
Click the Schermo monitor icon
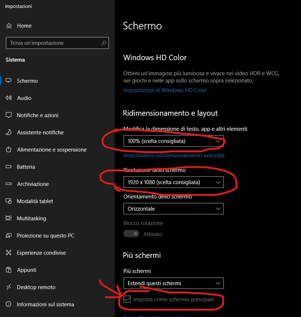(9, 81)
